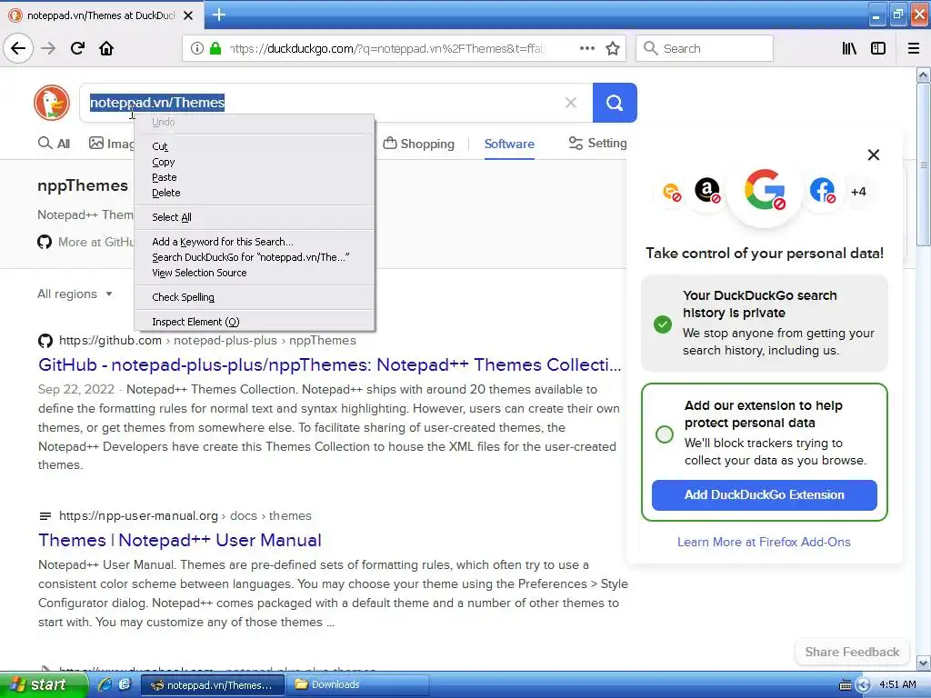Open the Windows Start menu
931x698 pixels.
click(x=43, y=685)
